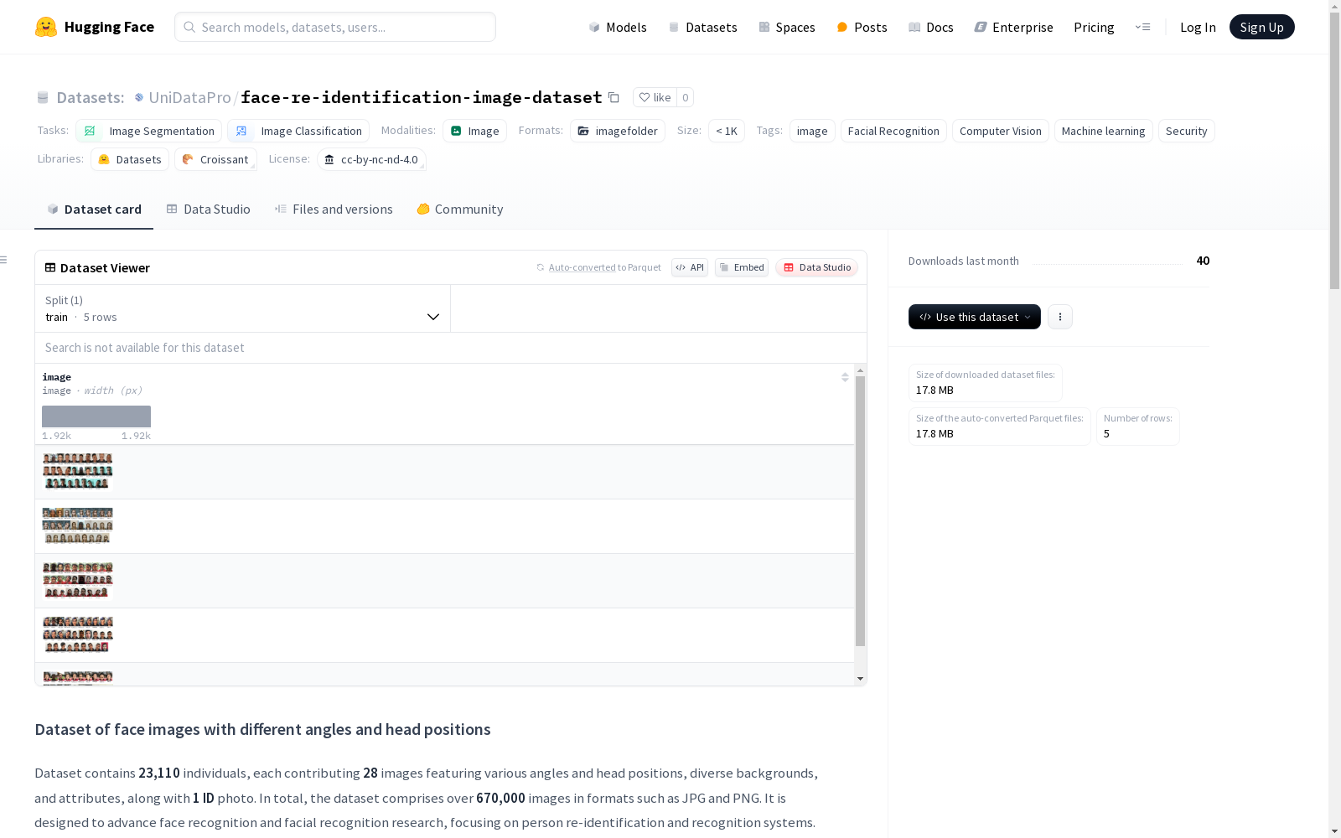Click the UniDataPro organization avatar icon
Screen dimensions: 1341x838
(x=139, y=97)
